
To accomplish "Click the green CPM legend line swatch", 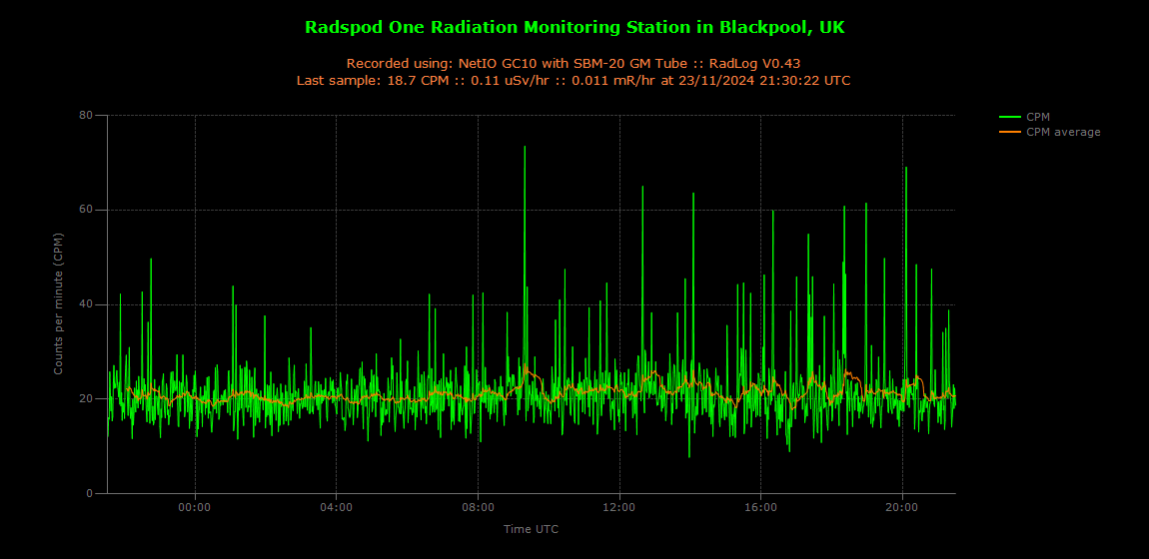I will pos(1010,117).
